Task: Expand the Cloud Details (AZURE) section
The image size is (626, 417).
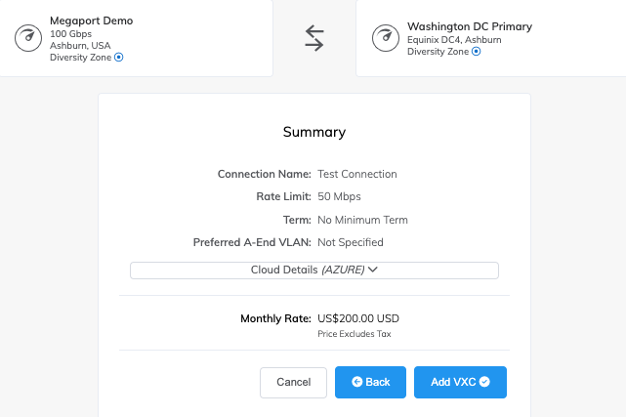Action: click(314, 271)
